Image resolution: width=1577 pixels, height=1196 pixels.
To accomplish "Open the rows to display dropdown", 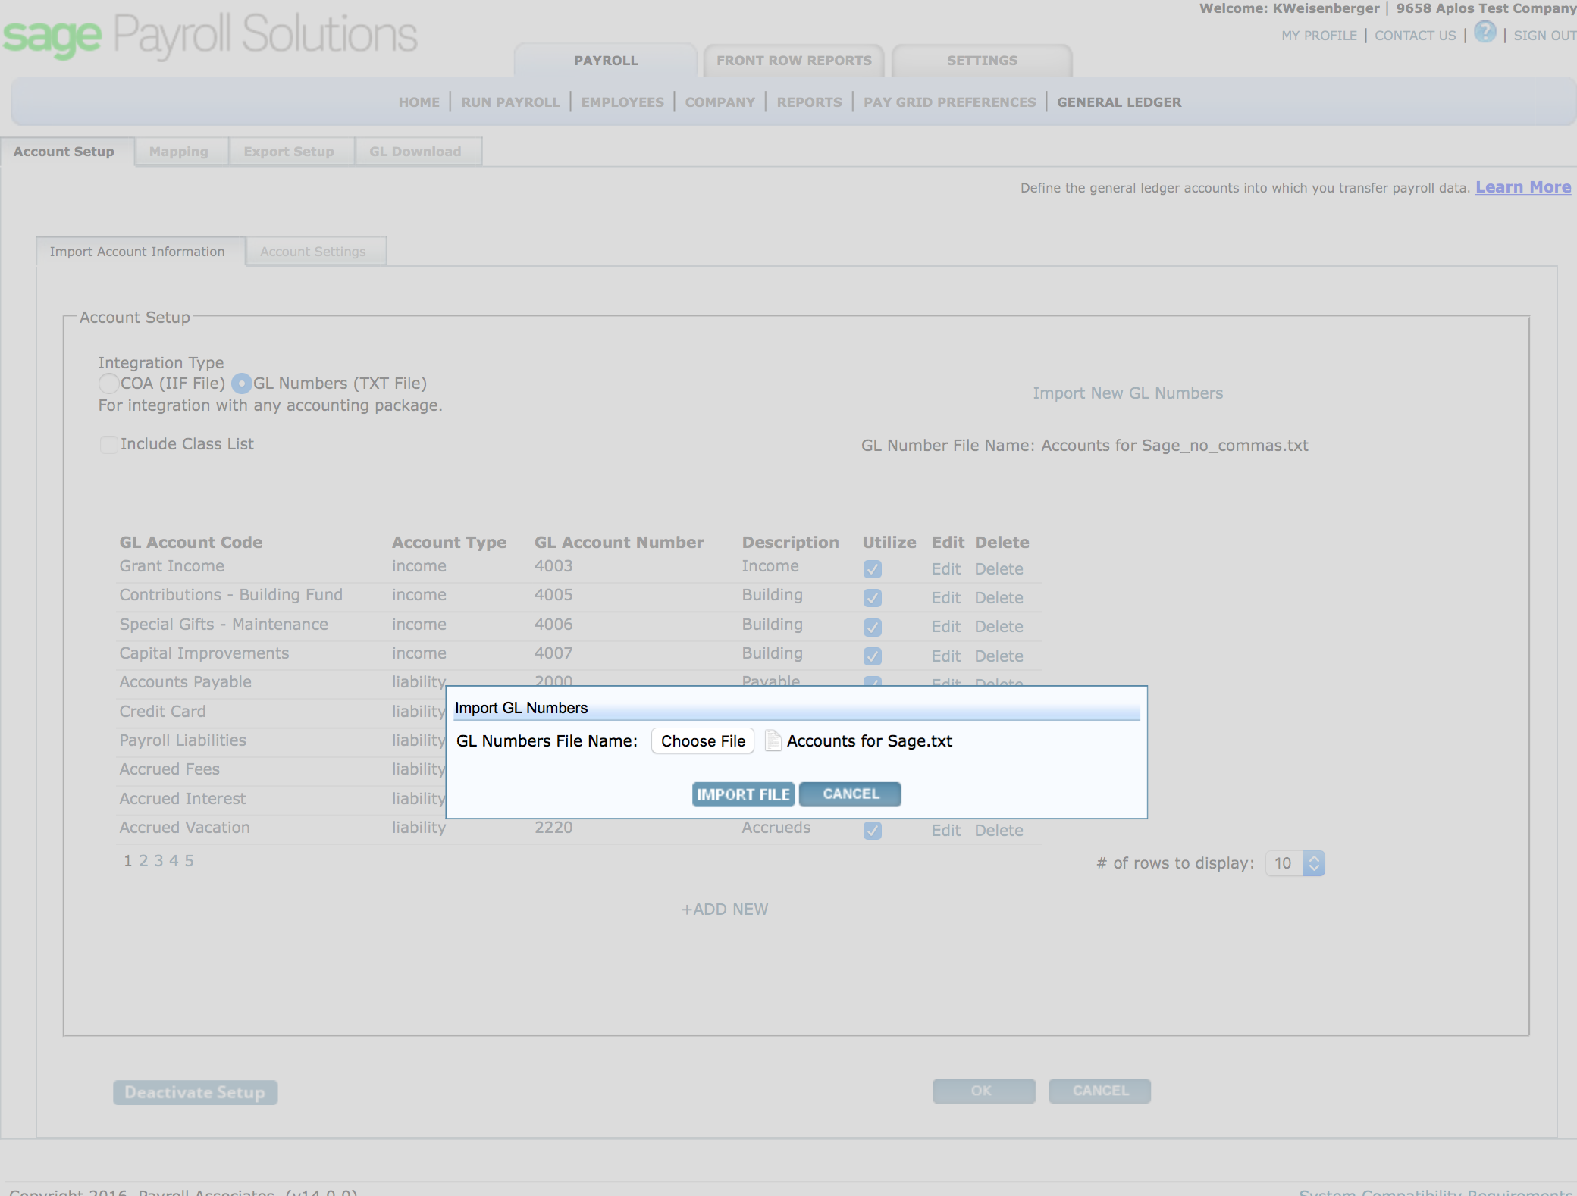I will tap(1296, 863).
